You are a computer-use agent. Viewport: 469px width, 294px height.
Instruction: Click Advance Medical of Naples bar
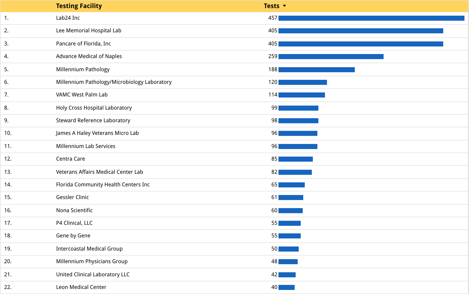coord(331,57)
